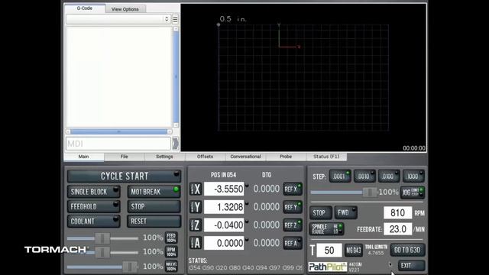
Task: Click the tool number field 50
Action: 329,251
